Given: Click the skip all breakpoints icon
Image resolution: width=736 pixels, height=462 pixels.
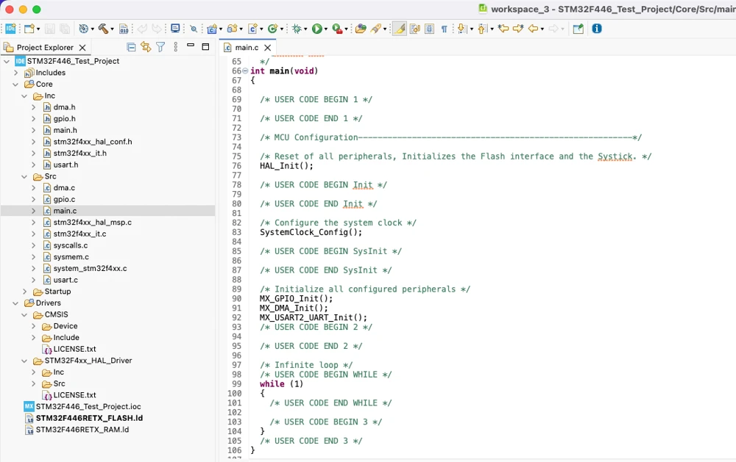Looking at the screenshot, I should (x=194, y=29).
